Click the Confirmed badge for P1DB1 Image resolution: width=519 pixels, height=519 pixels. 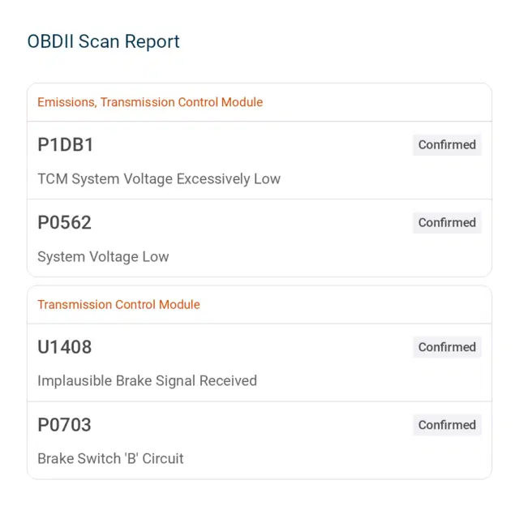(447, 145)
